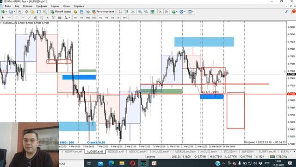This screenshot has height=167, width=296.
Task: Open the Indicators list icon
Action: tap(173, 12)
